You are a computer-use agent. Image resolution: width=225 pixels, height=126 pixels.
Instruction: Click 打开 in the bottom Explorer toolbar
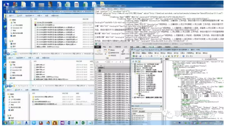[18, 90]
